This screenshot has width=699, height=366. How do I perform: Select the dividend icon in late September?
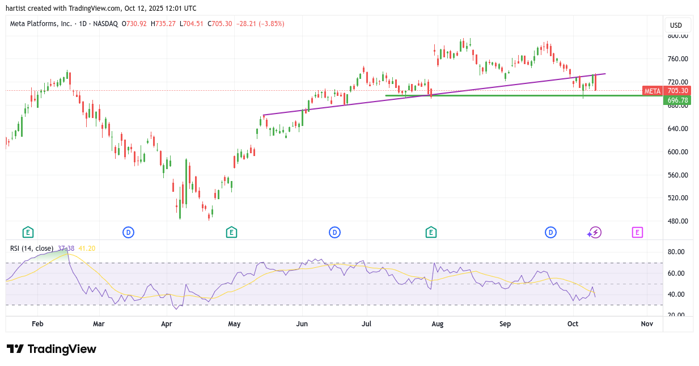point(550,232)
